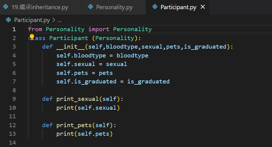The image size is (272, 147).
Task: Click the __init__ method name
Action: pyautogui.click(x=71, y=47)
